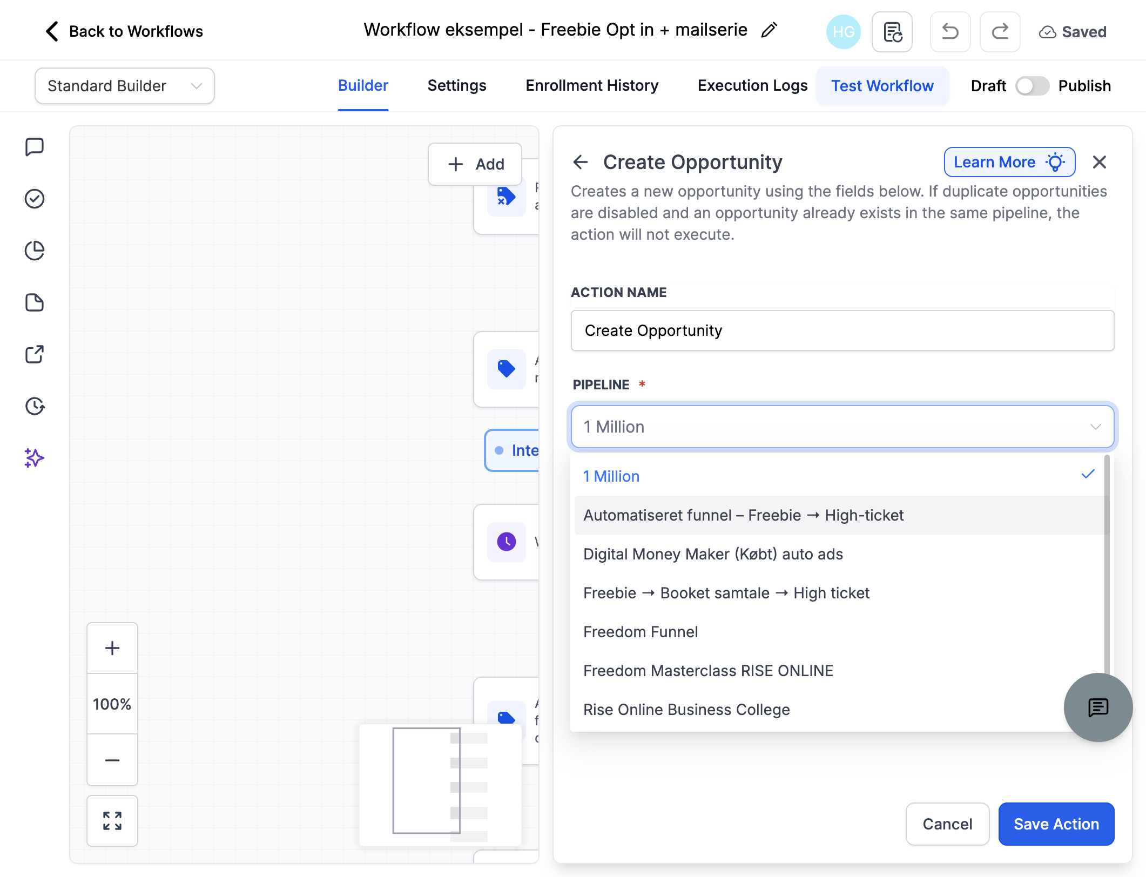Click the Save Action button
Screen dimensions: 1146x877
coord(1056,824)
